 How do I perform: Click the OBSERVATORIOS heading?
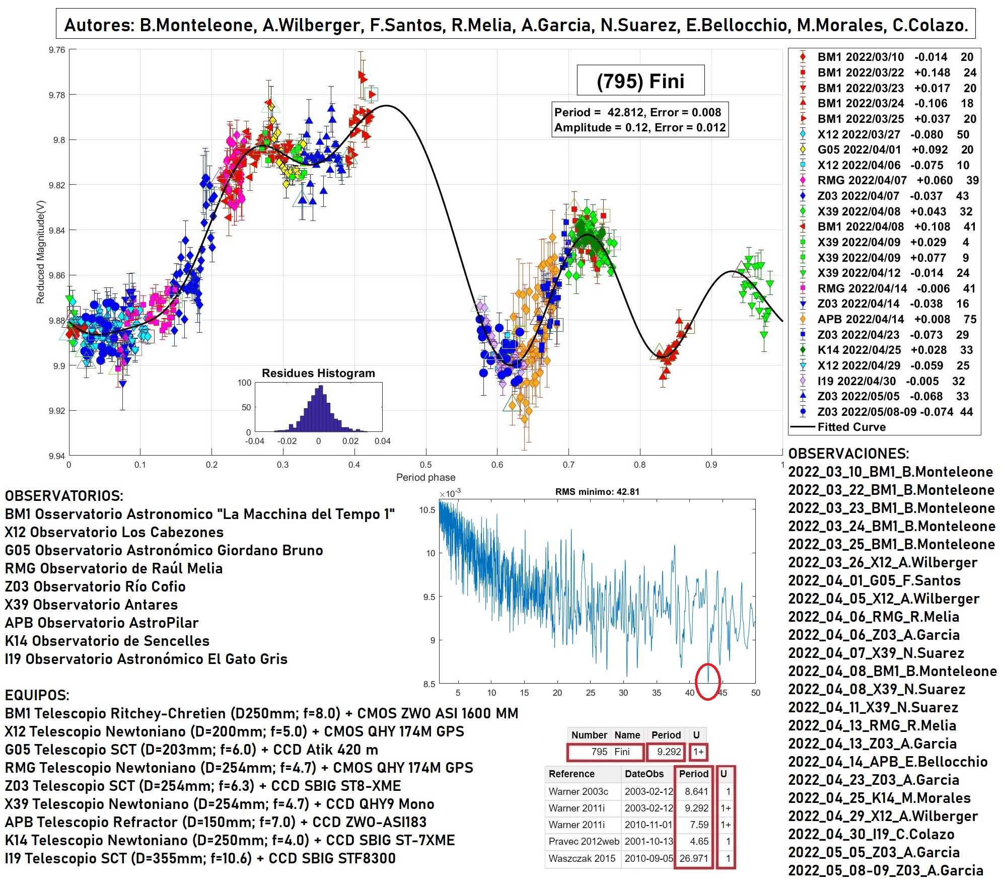click(64, 496)
